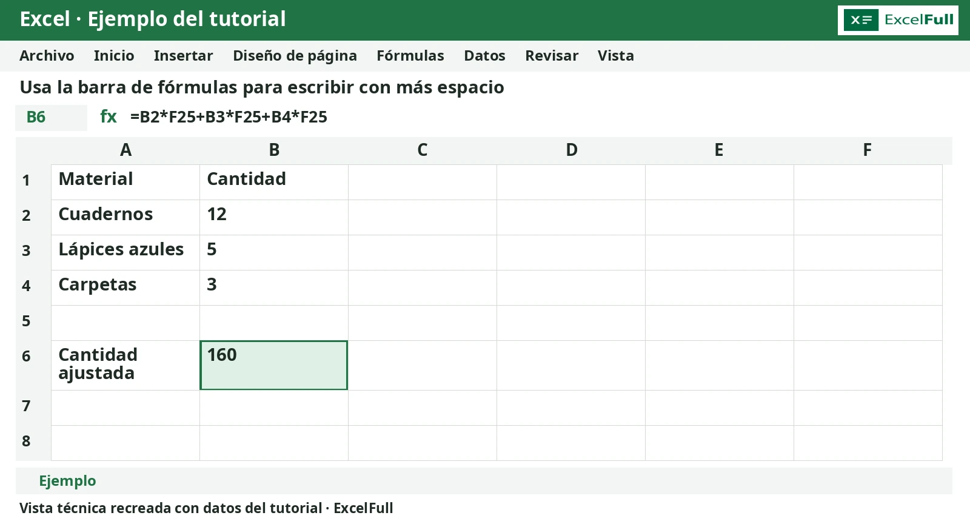Viewport: 970px width, 524px height.
Task: Click the fx insert function icon
Action: tap(109, 116)
